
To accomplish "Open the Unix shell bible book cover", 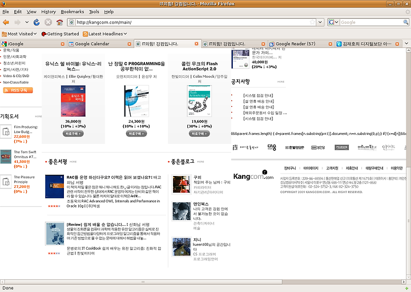I will (x=73, y=101).
